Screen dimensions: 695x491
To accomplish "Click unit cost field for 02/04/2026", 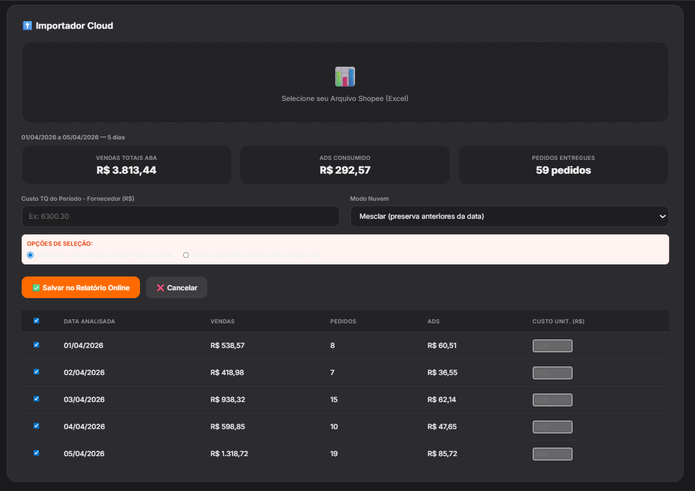I will 552,373.
